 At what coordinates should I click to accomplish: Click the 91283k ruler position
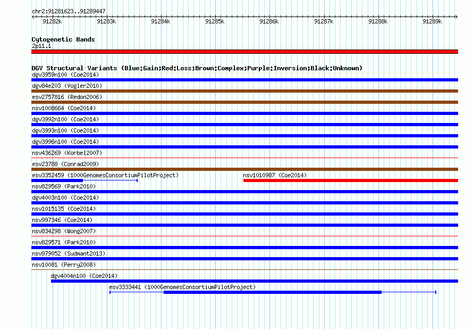tap(106, 21)
